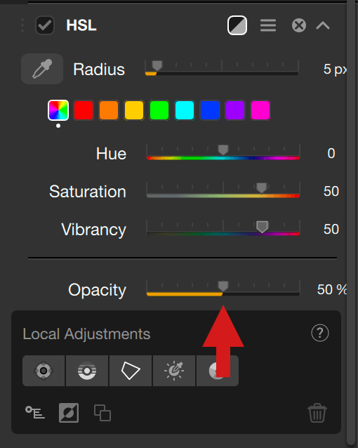The width and height of the screenshot is (358, 448).
Task: Delete local adjustment with trash icon
Action: 317,413
